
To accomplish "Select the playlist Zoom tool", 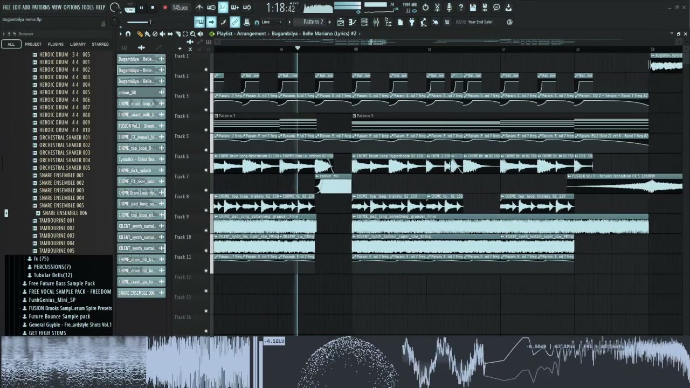I will click(x=192, y=34).
